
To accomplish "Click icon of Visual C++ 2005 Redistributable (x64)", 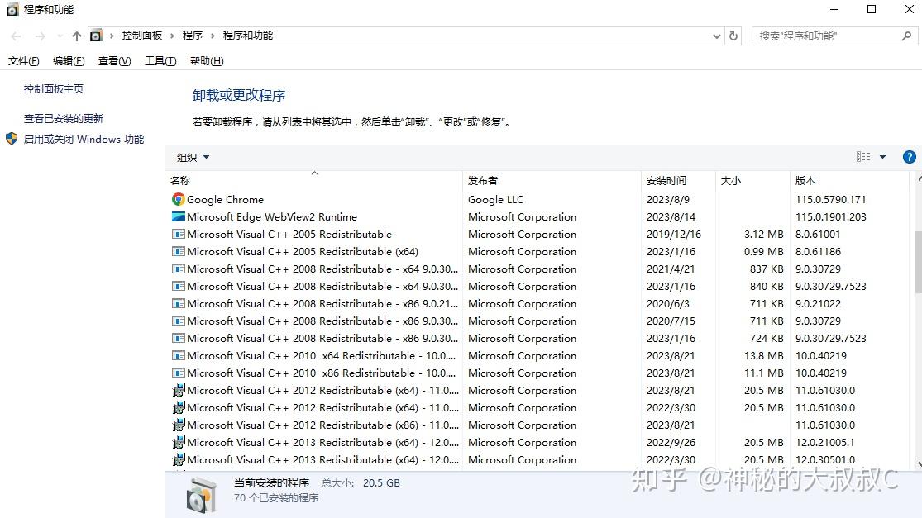I will [178, 251].
